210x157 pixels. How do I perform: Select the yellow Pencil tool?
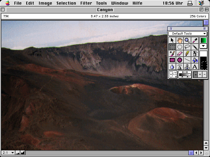tap(187, 54)
